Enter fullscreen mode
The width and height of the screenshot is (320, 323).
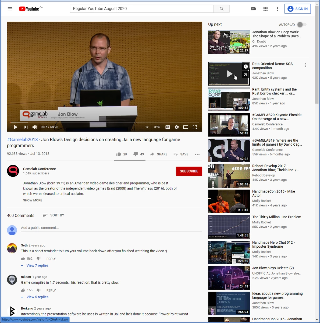coord(195,127)
